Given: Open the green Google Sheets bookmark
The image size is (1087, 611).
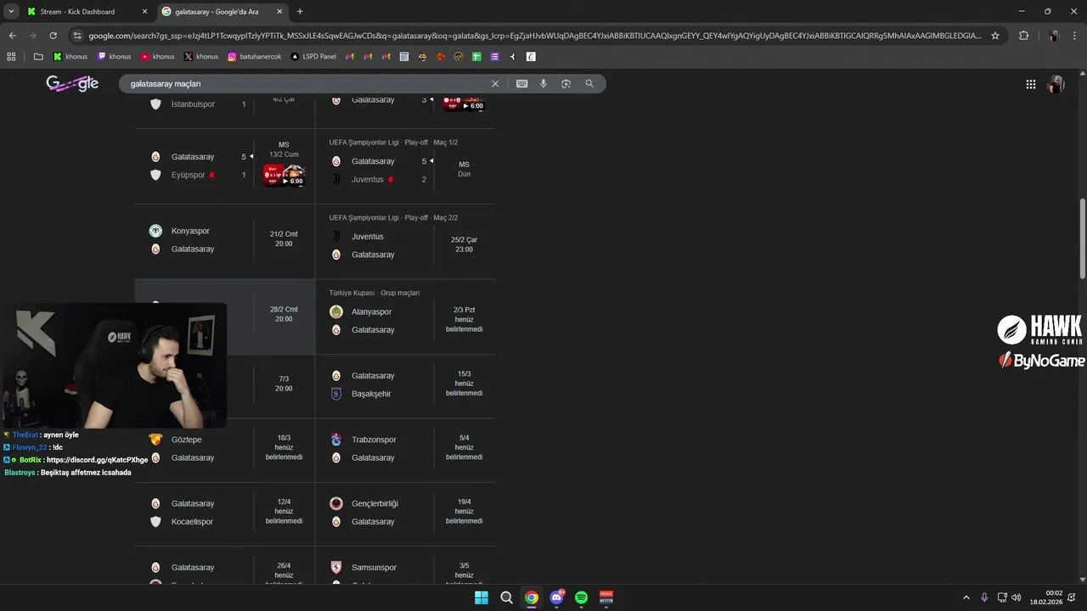Looking at the screenshot, I should (x=477, y=57).
